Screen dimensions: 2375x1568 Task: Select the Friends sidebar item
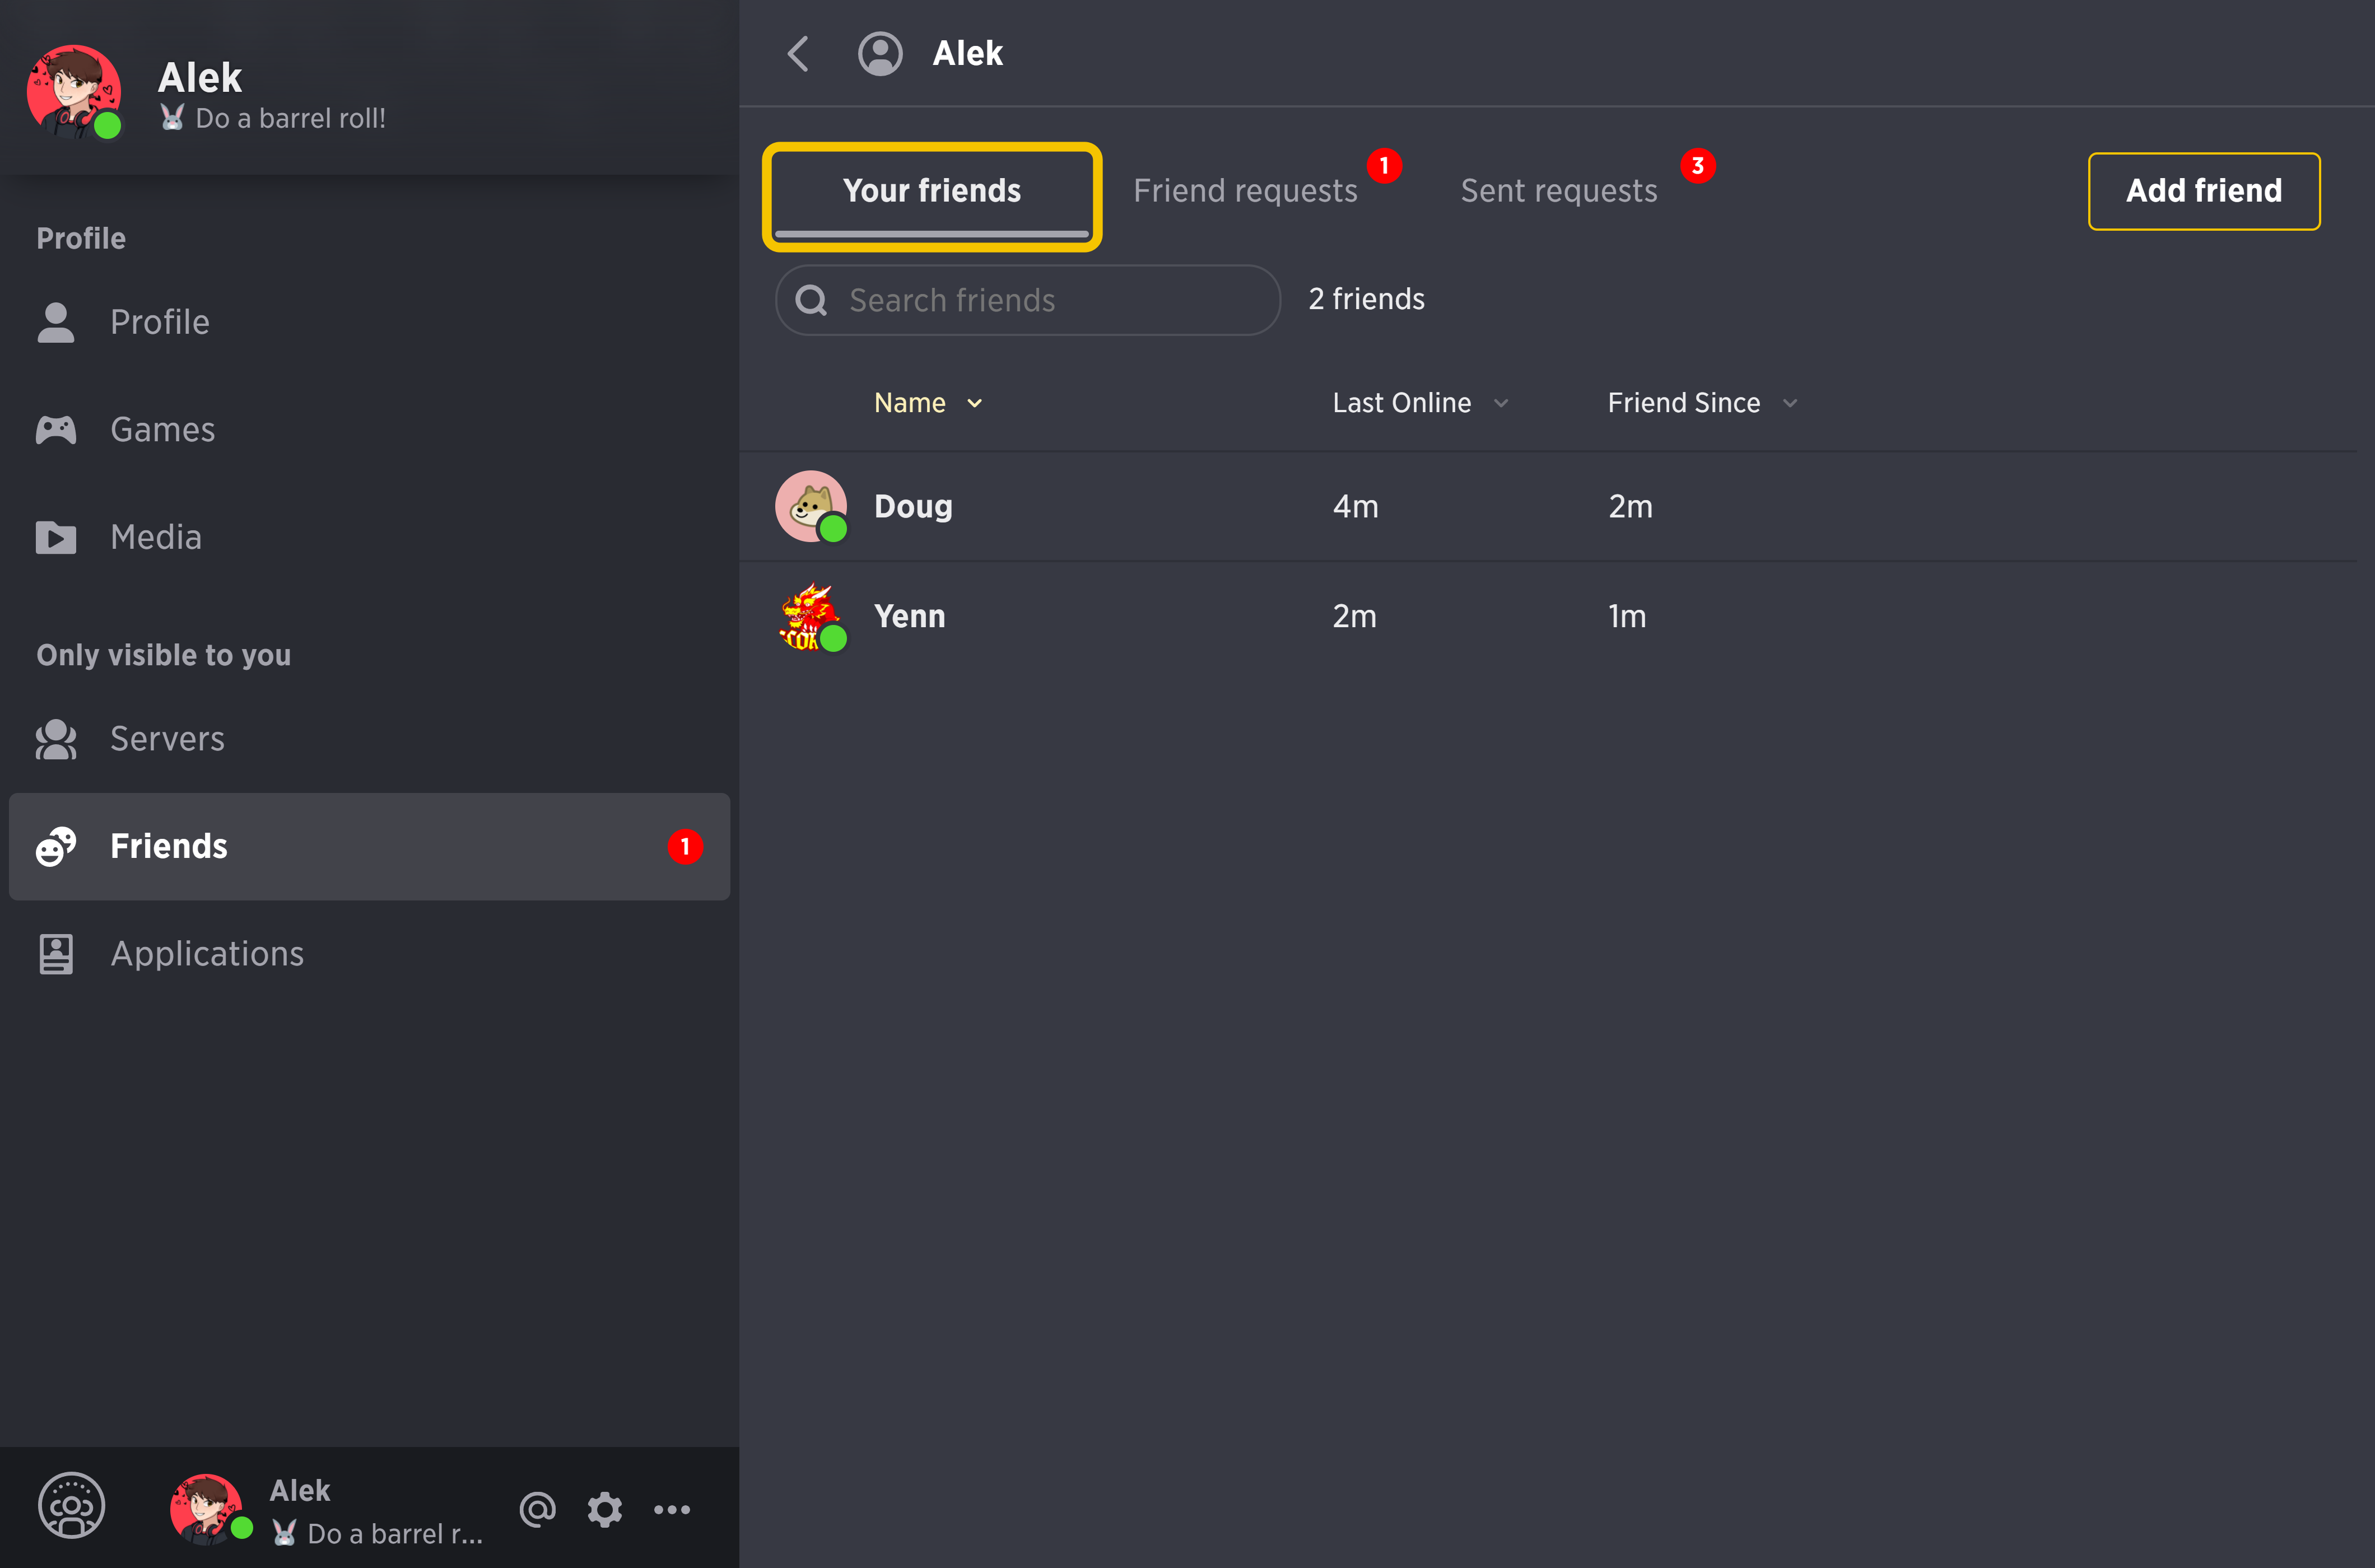(369, 847)
